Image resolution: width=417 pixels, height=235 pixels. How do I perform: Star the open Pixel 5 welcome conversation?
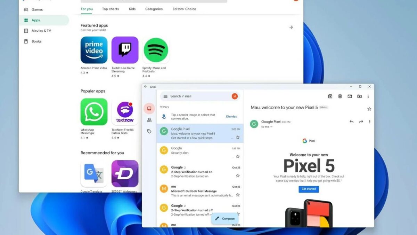click(369, 109)
